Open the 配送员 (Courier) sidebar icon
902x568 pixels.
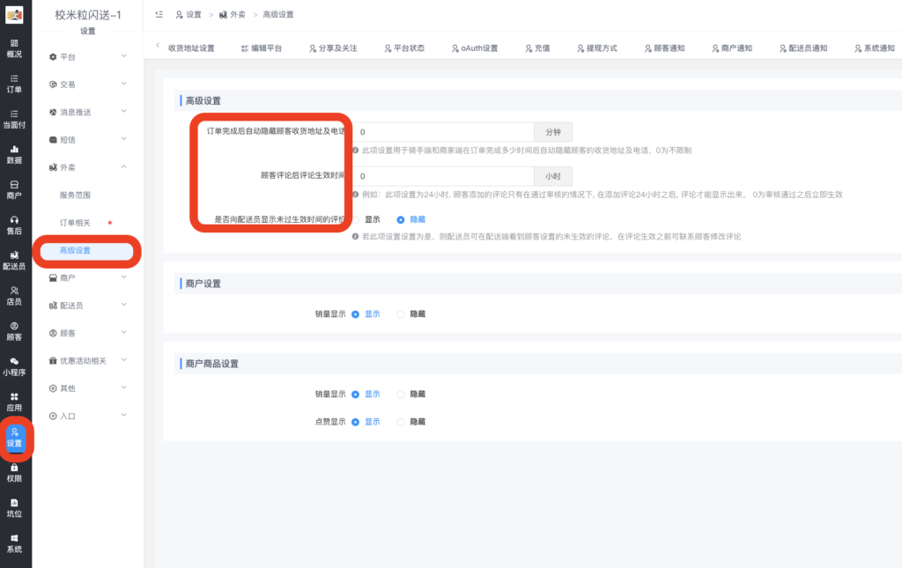(x=14, y=261)
